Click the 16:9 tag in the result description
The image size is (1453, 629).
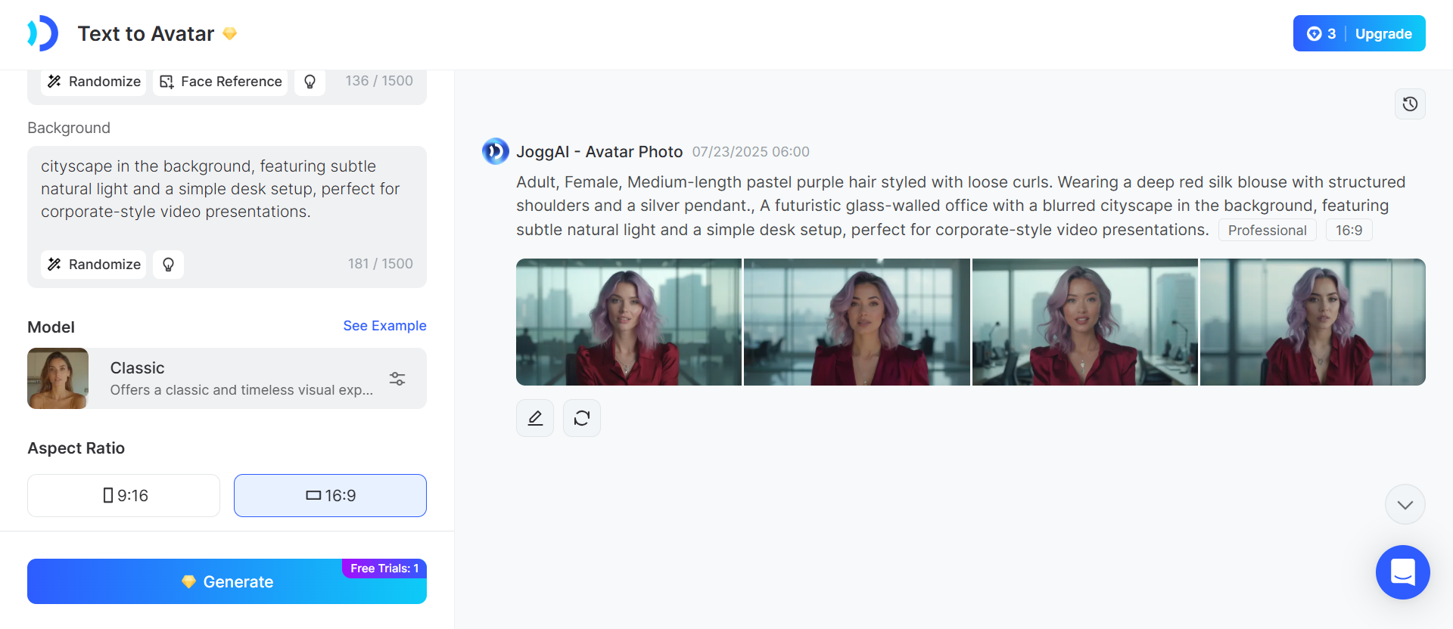click(1349, 231)
